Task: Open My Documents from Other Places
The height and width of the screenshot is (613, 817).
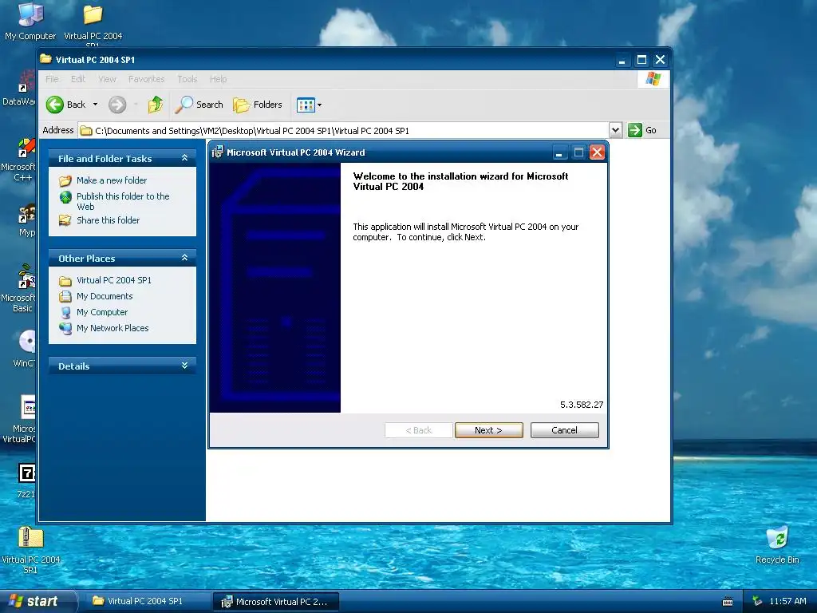Action: (x=105, y=296)
